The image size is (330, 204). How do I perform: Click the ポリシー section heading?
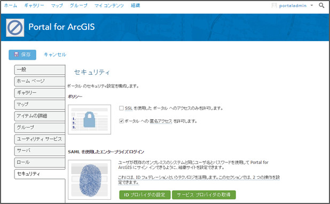75,97
